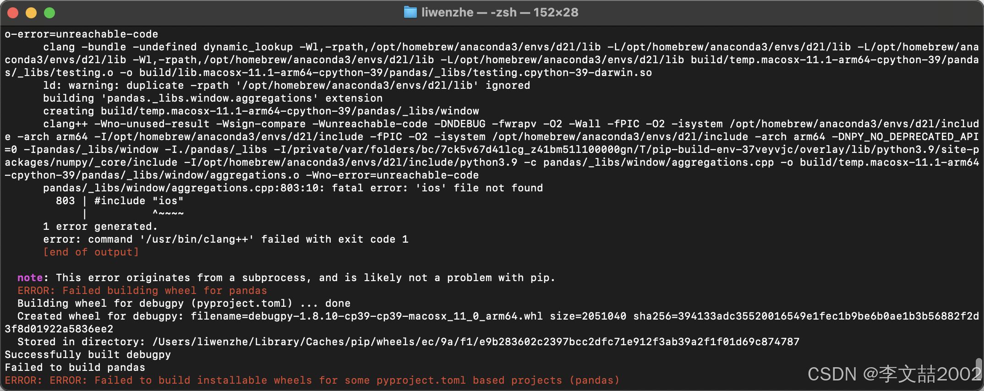Select the title 'liwenzhe — -zsh — 152×28'
The width and height of the screenshot is (984, 391).
coord(499,12)
